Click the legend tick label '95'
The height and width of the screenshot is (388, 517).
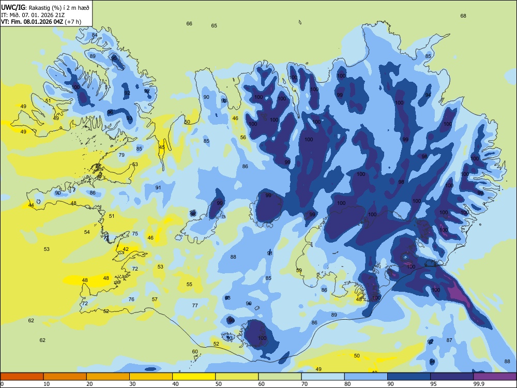[x=433, y=384]
